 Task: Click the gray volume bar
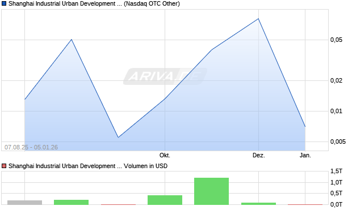pyautogui.click(x=24, y=203)
